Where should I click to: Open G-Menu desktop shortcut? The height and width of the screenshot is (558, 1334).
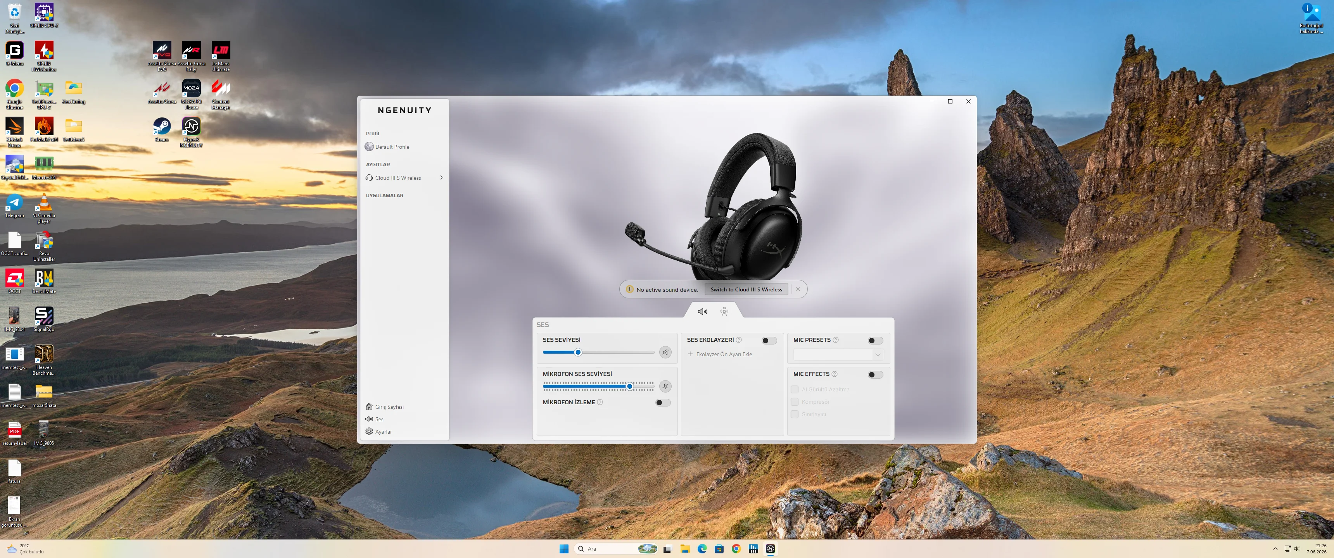tap(14, 53)
